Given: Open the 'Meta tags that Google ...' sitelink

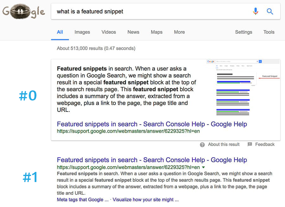Looking at the screenshot, I should pos(83,200).
